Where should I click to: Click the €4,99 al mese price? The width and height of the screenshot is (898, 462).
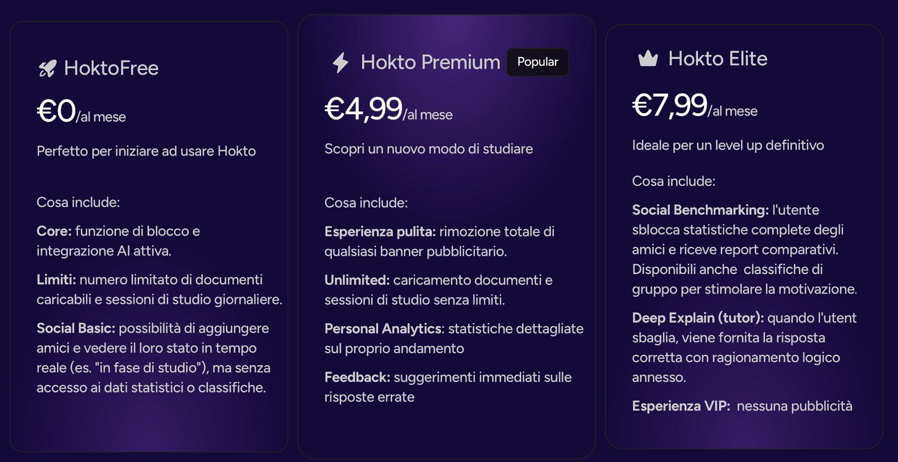coord(389,110)
